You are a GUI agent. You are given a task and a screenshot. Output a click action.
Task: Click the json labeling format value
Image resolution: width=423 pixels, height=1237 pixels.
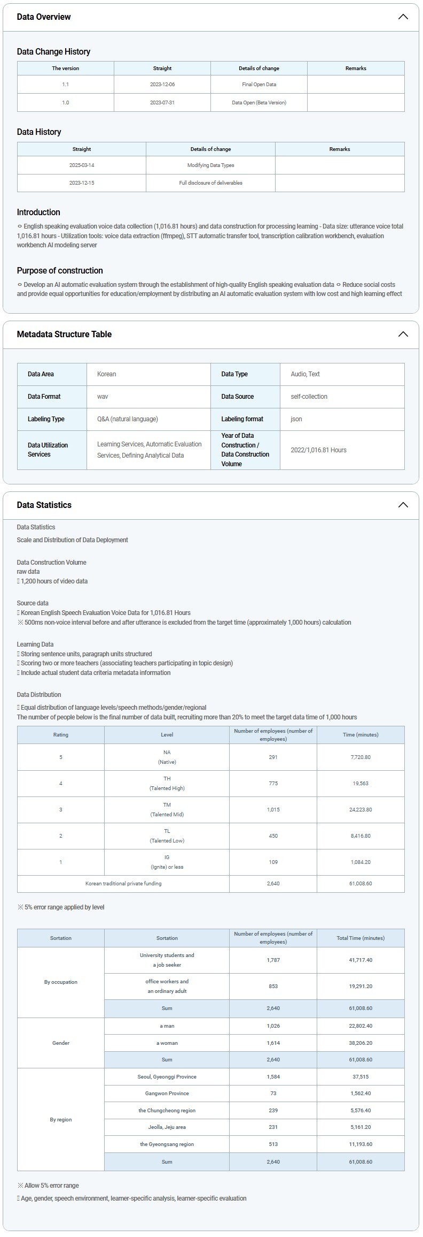tap(296, 419)
